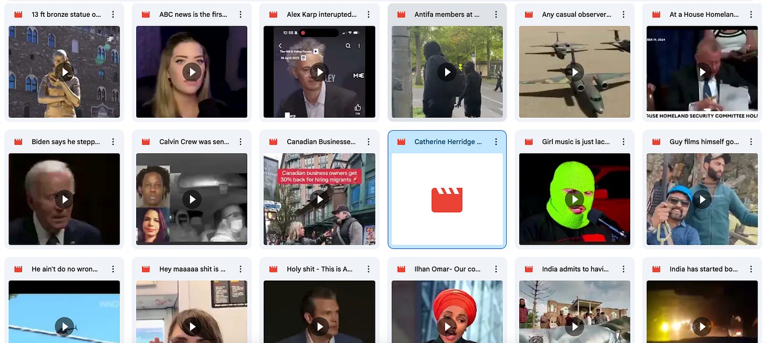Open the Canadian business owners thumbnail
This screenshot has height=343, width=766.
point(319,199)
